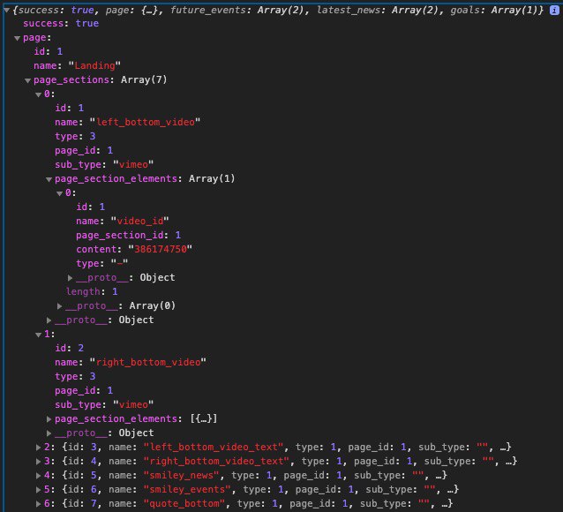
Task: Expand __proto__: Object below right_bottom_video
Action: (49, 433)
